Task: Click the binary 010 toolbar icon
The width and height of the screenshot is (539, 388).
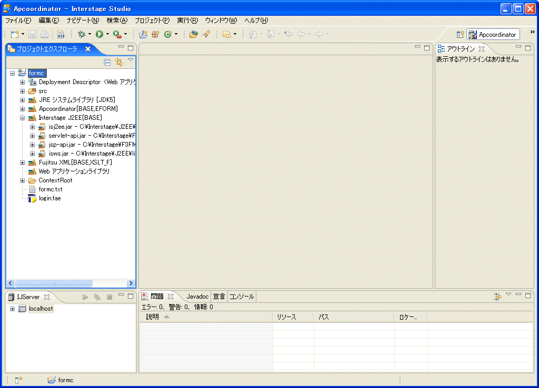Action: click(x=61, y=34)
